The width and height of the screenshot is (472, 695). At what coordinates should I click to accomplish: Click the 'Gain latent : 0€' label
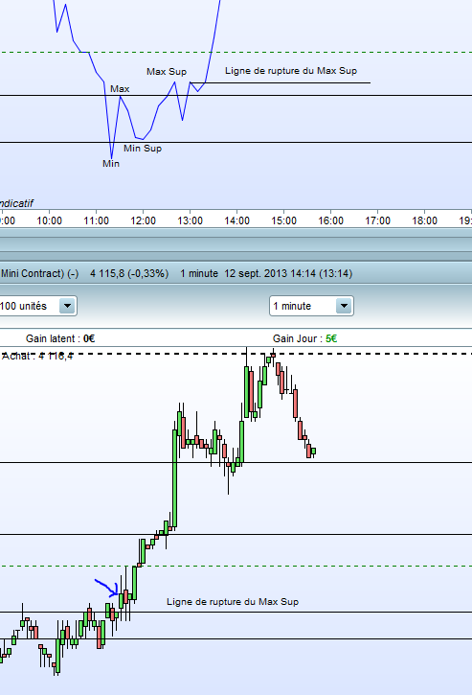[x=60, y=338]
